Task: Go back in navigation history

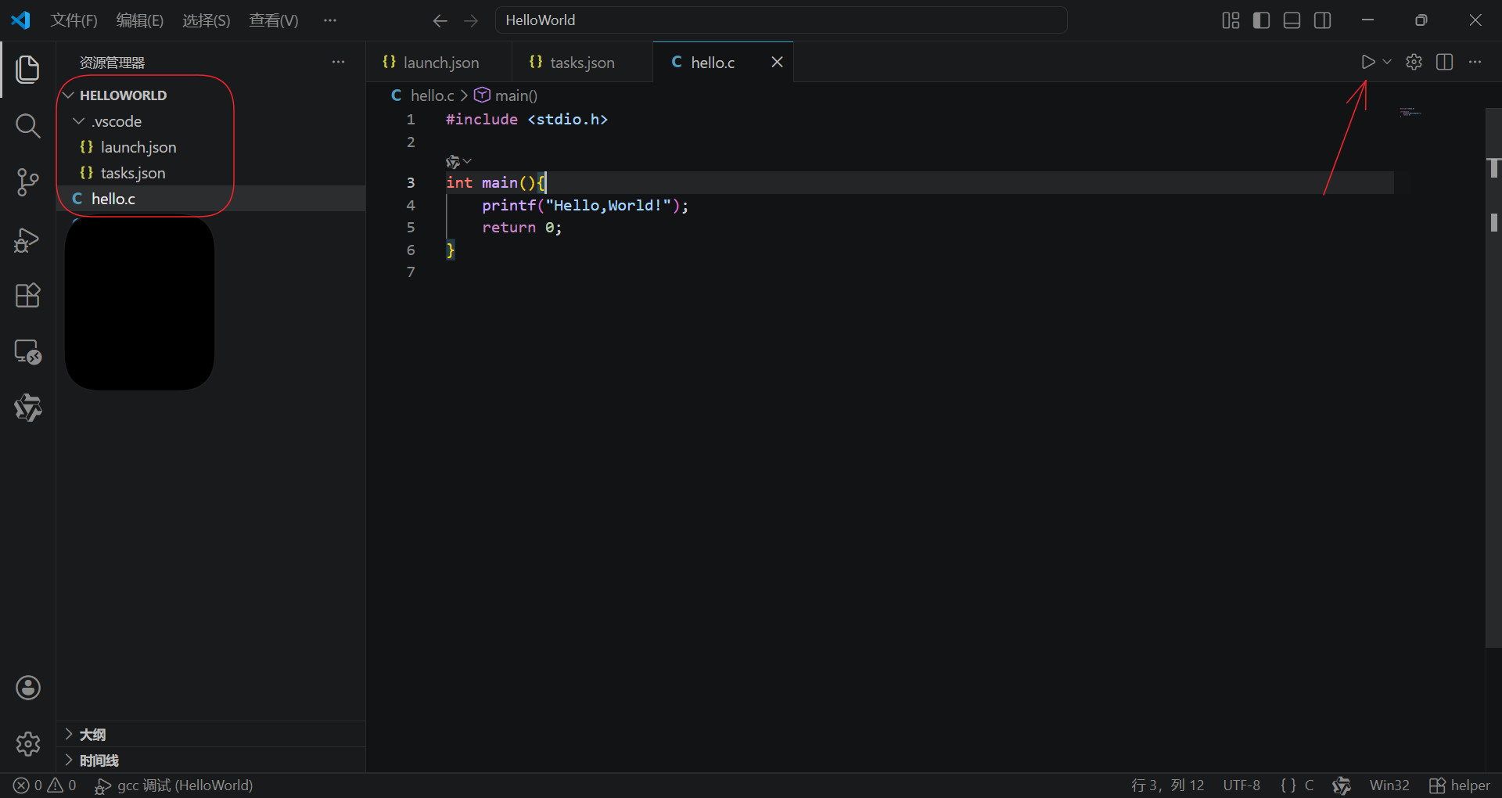Action: point(440,20)
